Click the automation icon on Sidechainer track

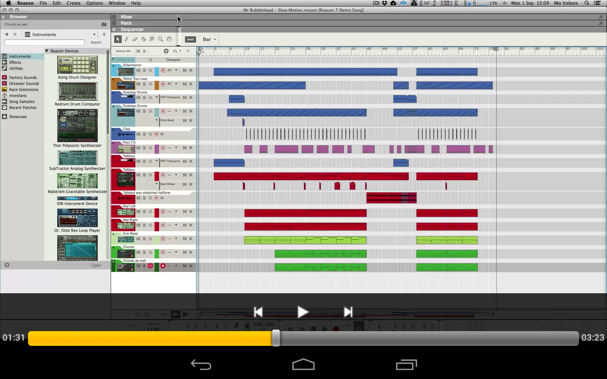[150, 71]
